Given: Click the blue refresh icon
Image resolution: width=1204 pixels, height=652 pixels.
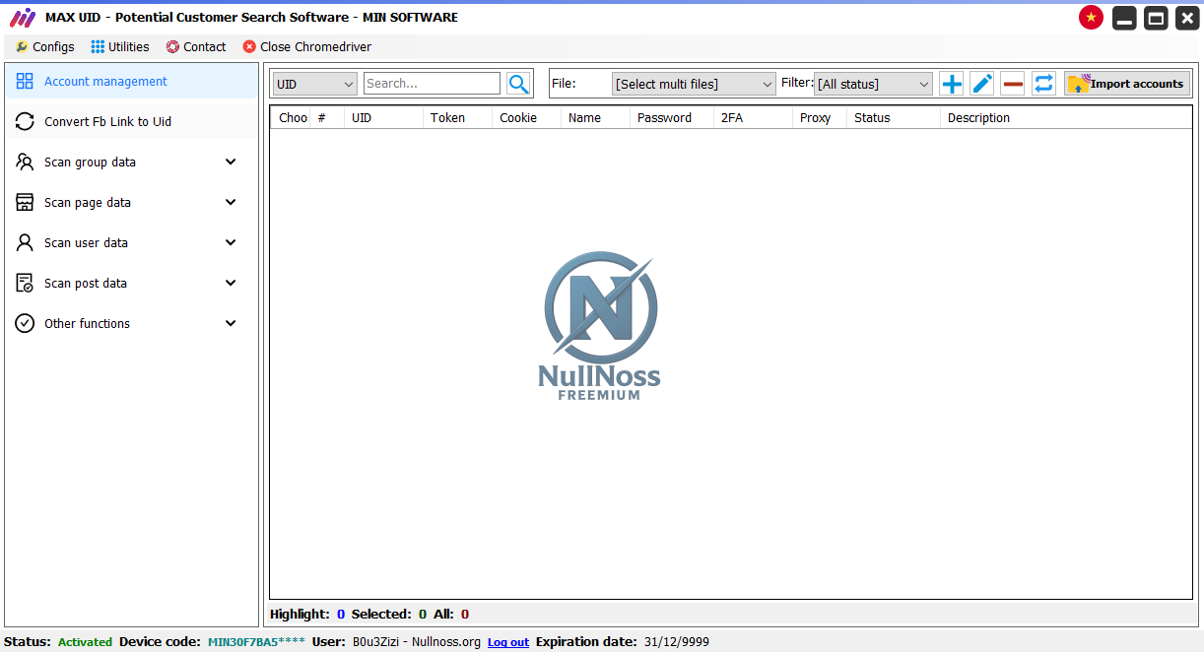Looking at the screenshot, I should click(1043, 84).
